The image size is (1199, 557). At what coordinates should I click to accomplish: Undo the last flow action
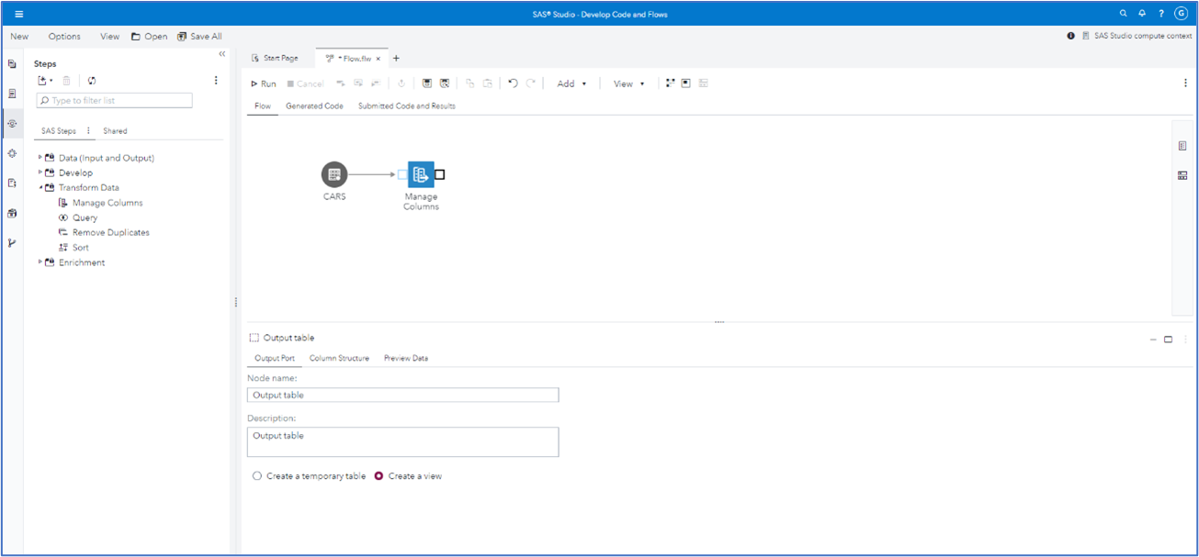[x=514, y=83]
